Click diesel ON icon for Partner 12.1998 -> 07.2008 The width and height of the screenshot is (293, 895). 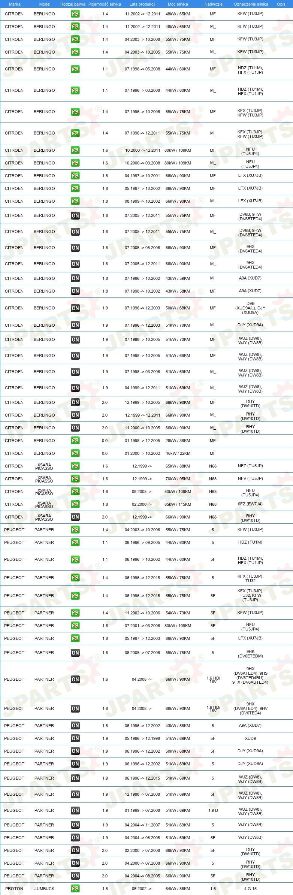75,794
